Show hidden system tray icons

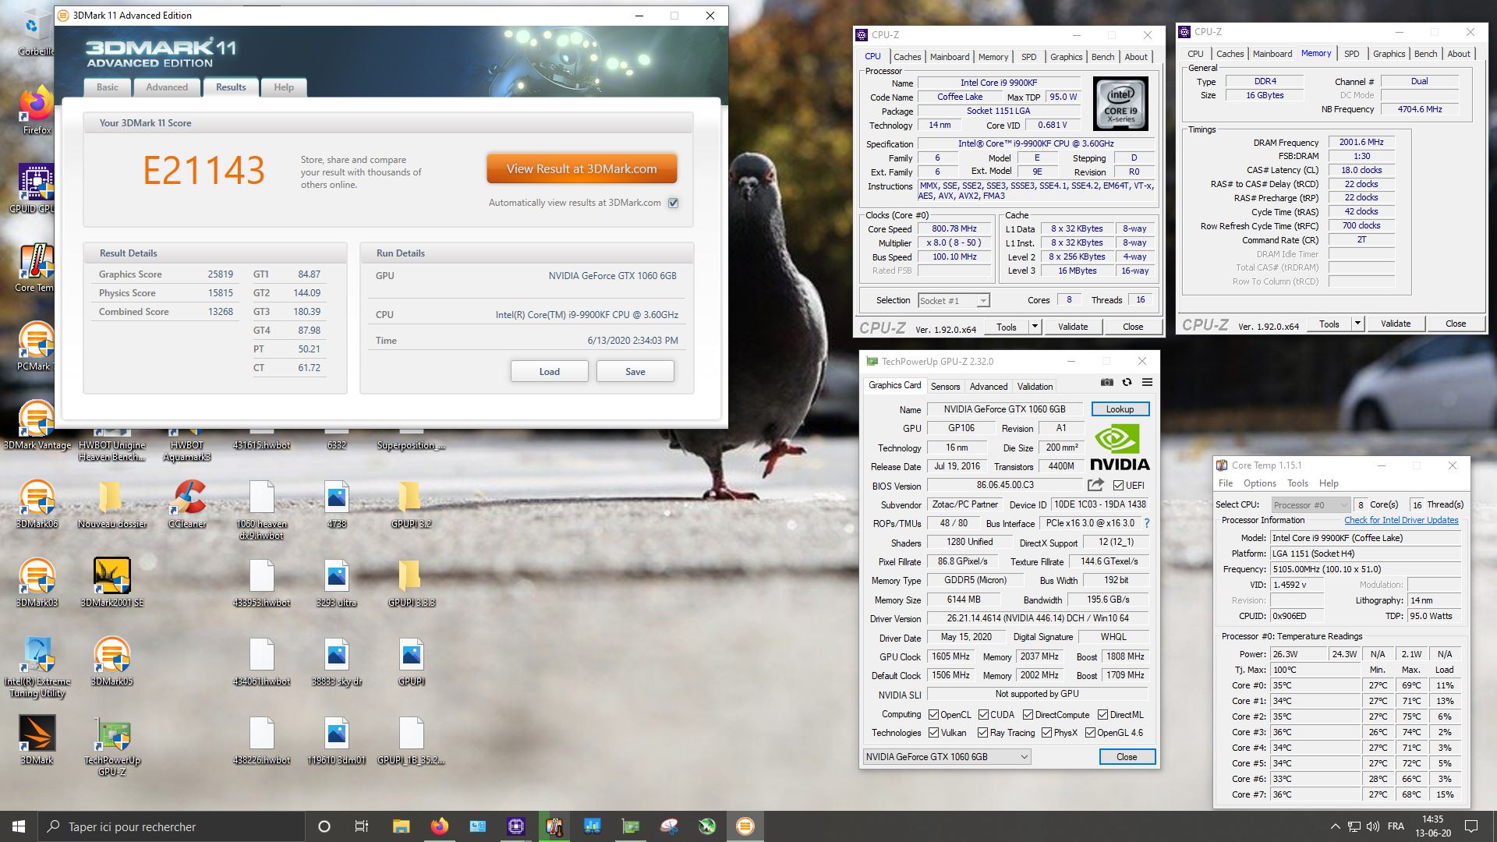point(1335,826)
